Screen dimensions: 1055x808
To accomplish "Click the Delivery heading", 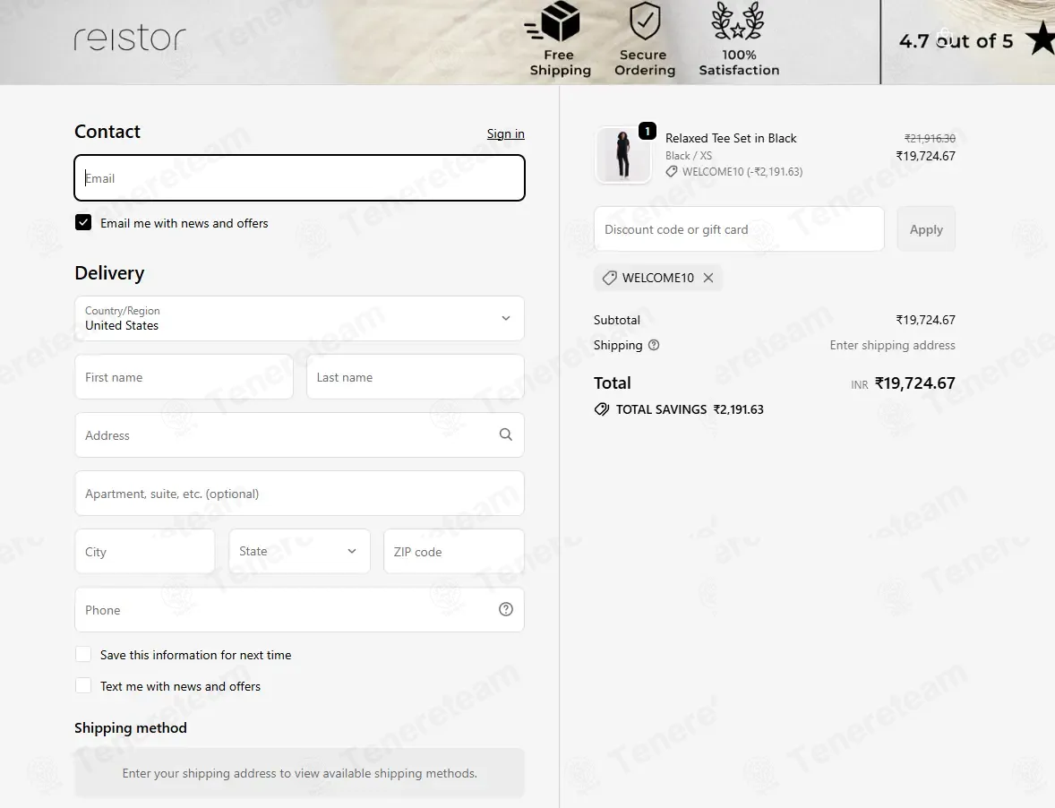I will pos(109,272).
